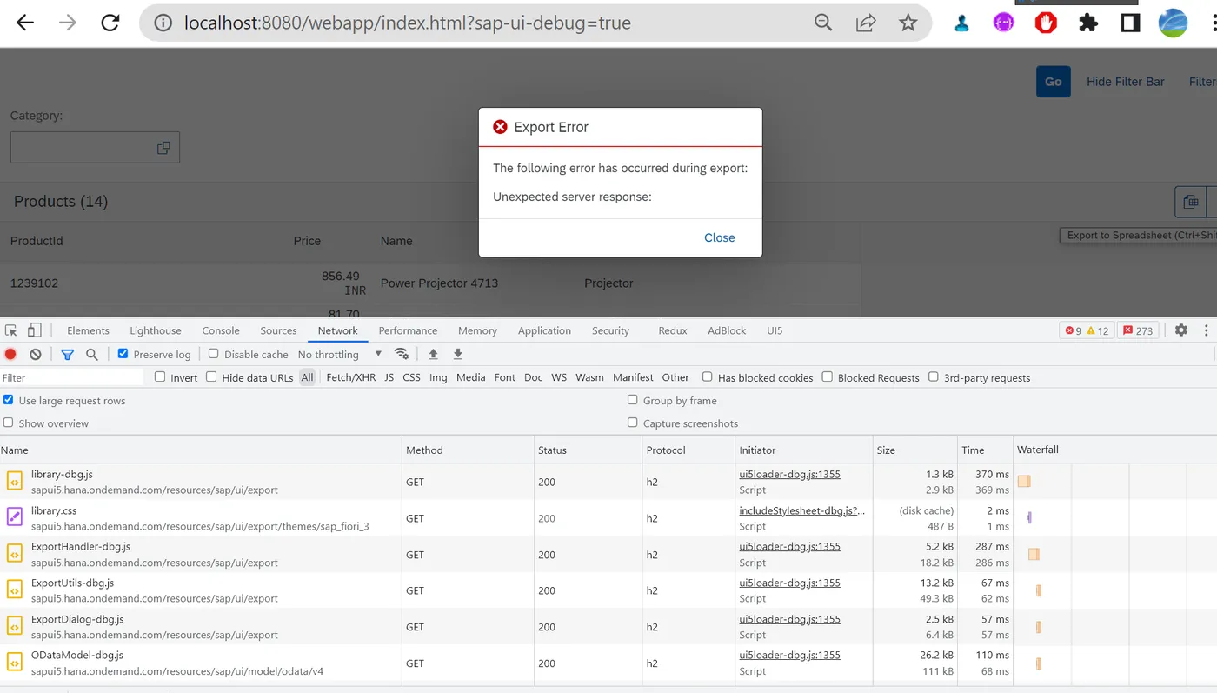Open initiator link in the ExportUtils-dbg.js row

(x=790, y=583)
